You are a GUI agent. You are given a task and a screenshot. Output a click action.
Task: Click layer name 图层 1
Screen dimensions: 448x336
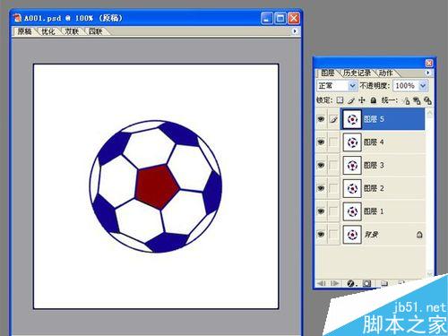374,211
